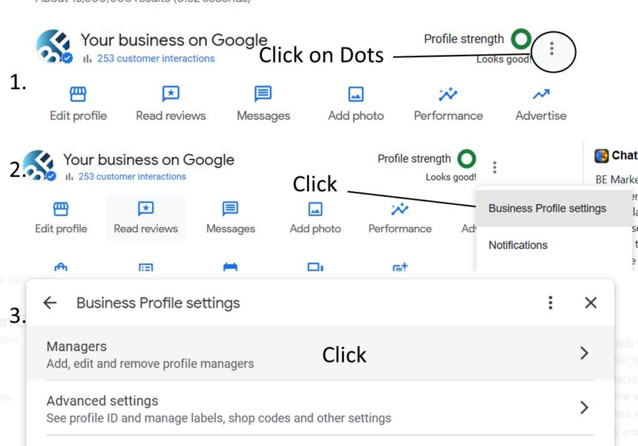Viewport: 638px width, 446px height.
Task: Close the Business Profile settings dialog
Action: pos(591,303)
